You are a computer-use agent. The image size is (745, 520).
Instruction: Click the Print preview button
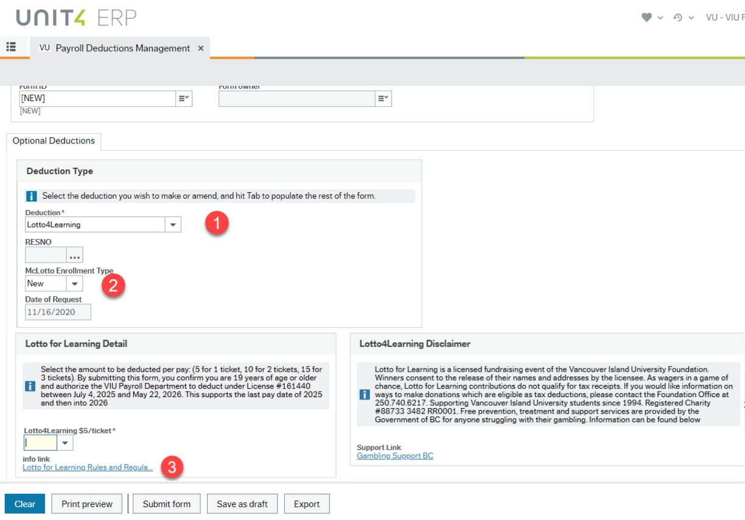pos(87,504)
